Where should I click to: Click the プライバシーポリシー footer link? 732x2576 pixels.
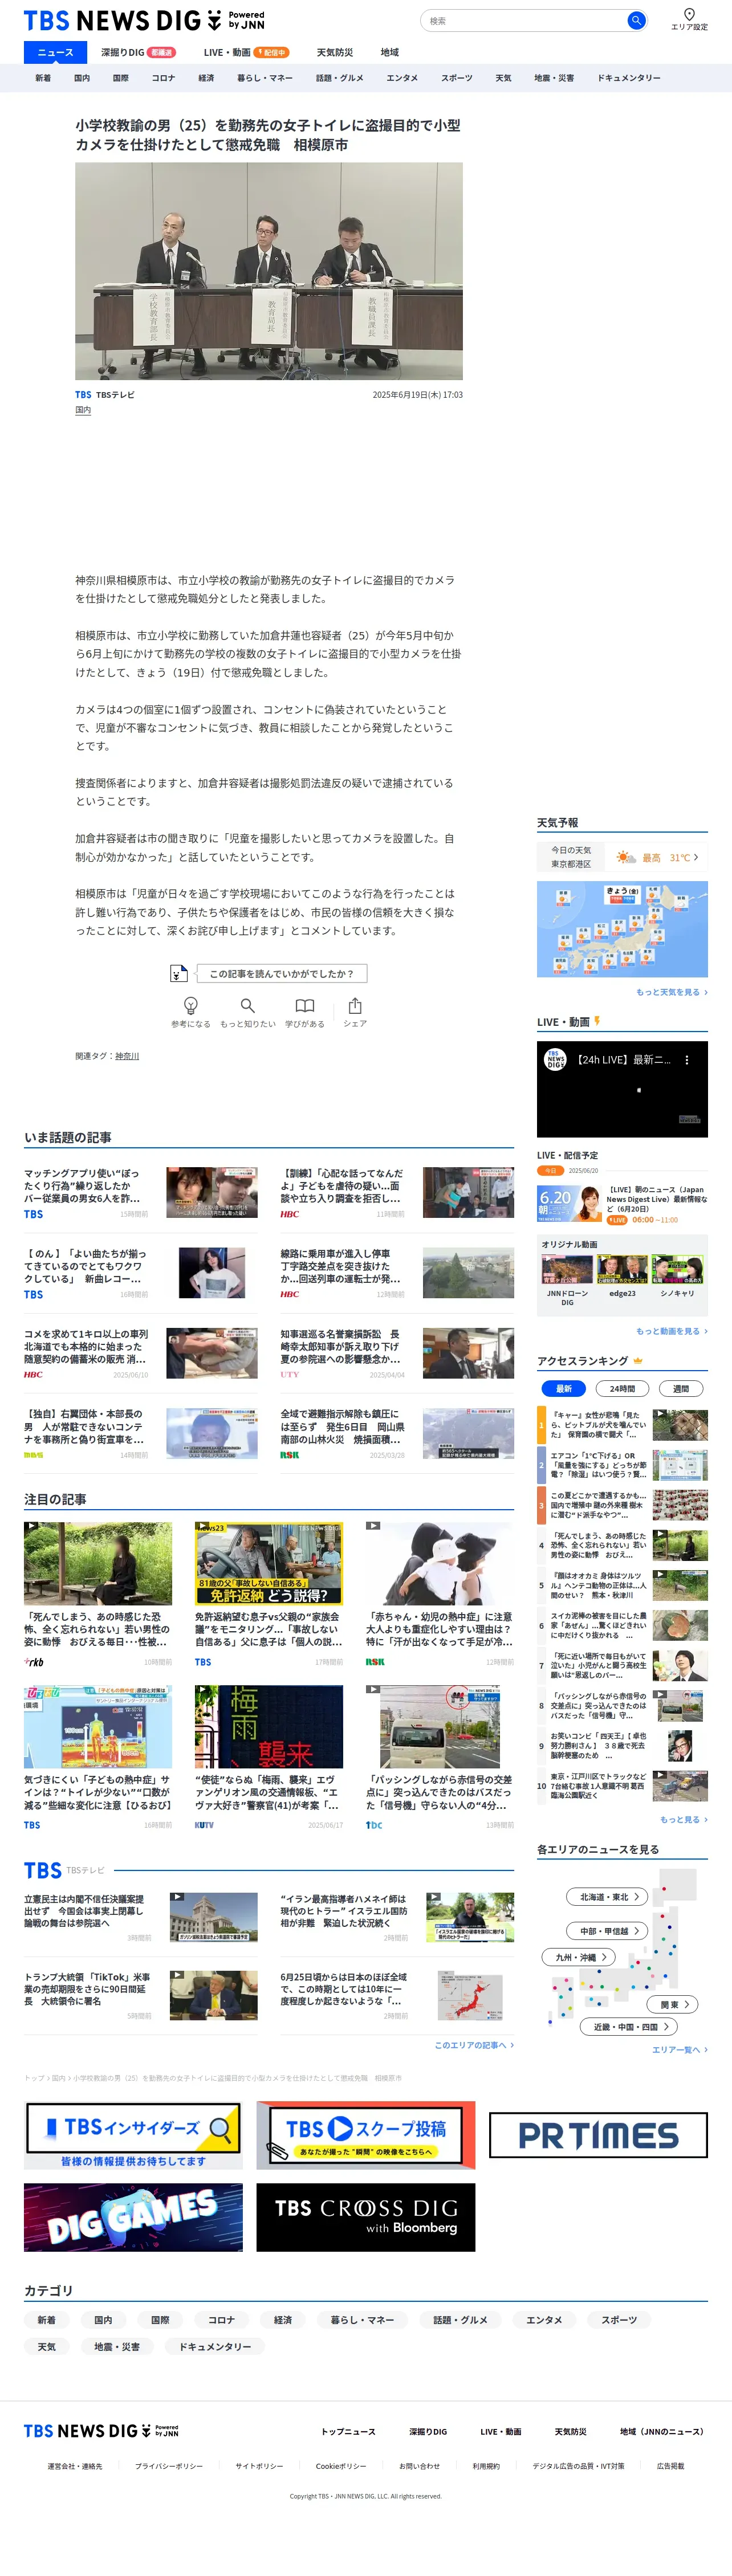pyautogui.click(x=169, y=2466)
